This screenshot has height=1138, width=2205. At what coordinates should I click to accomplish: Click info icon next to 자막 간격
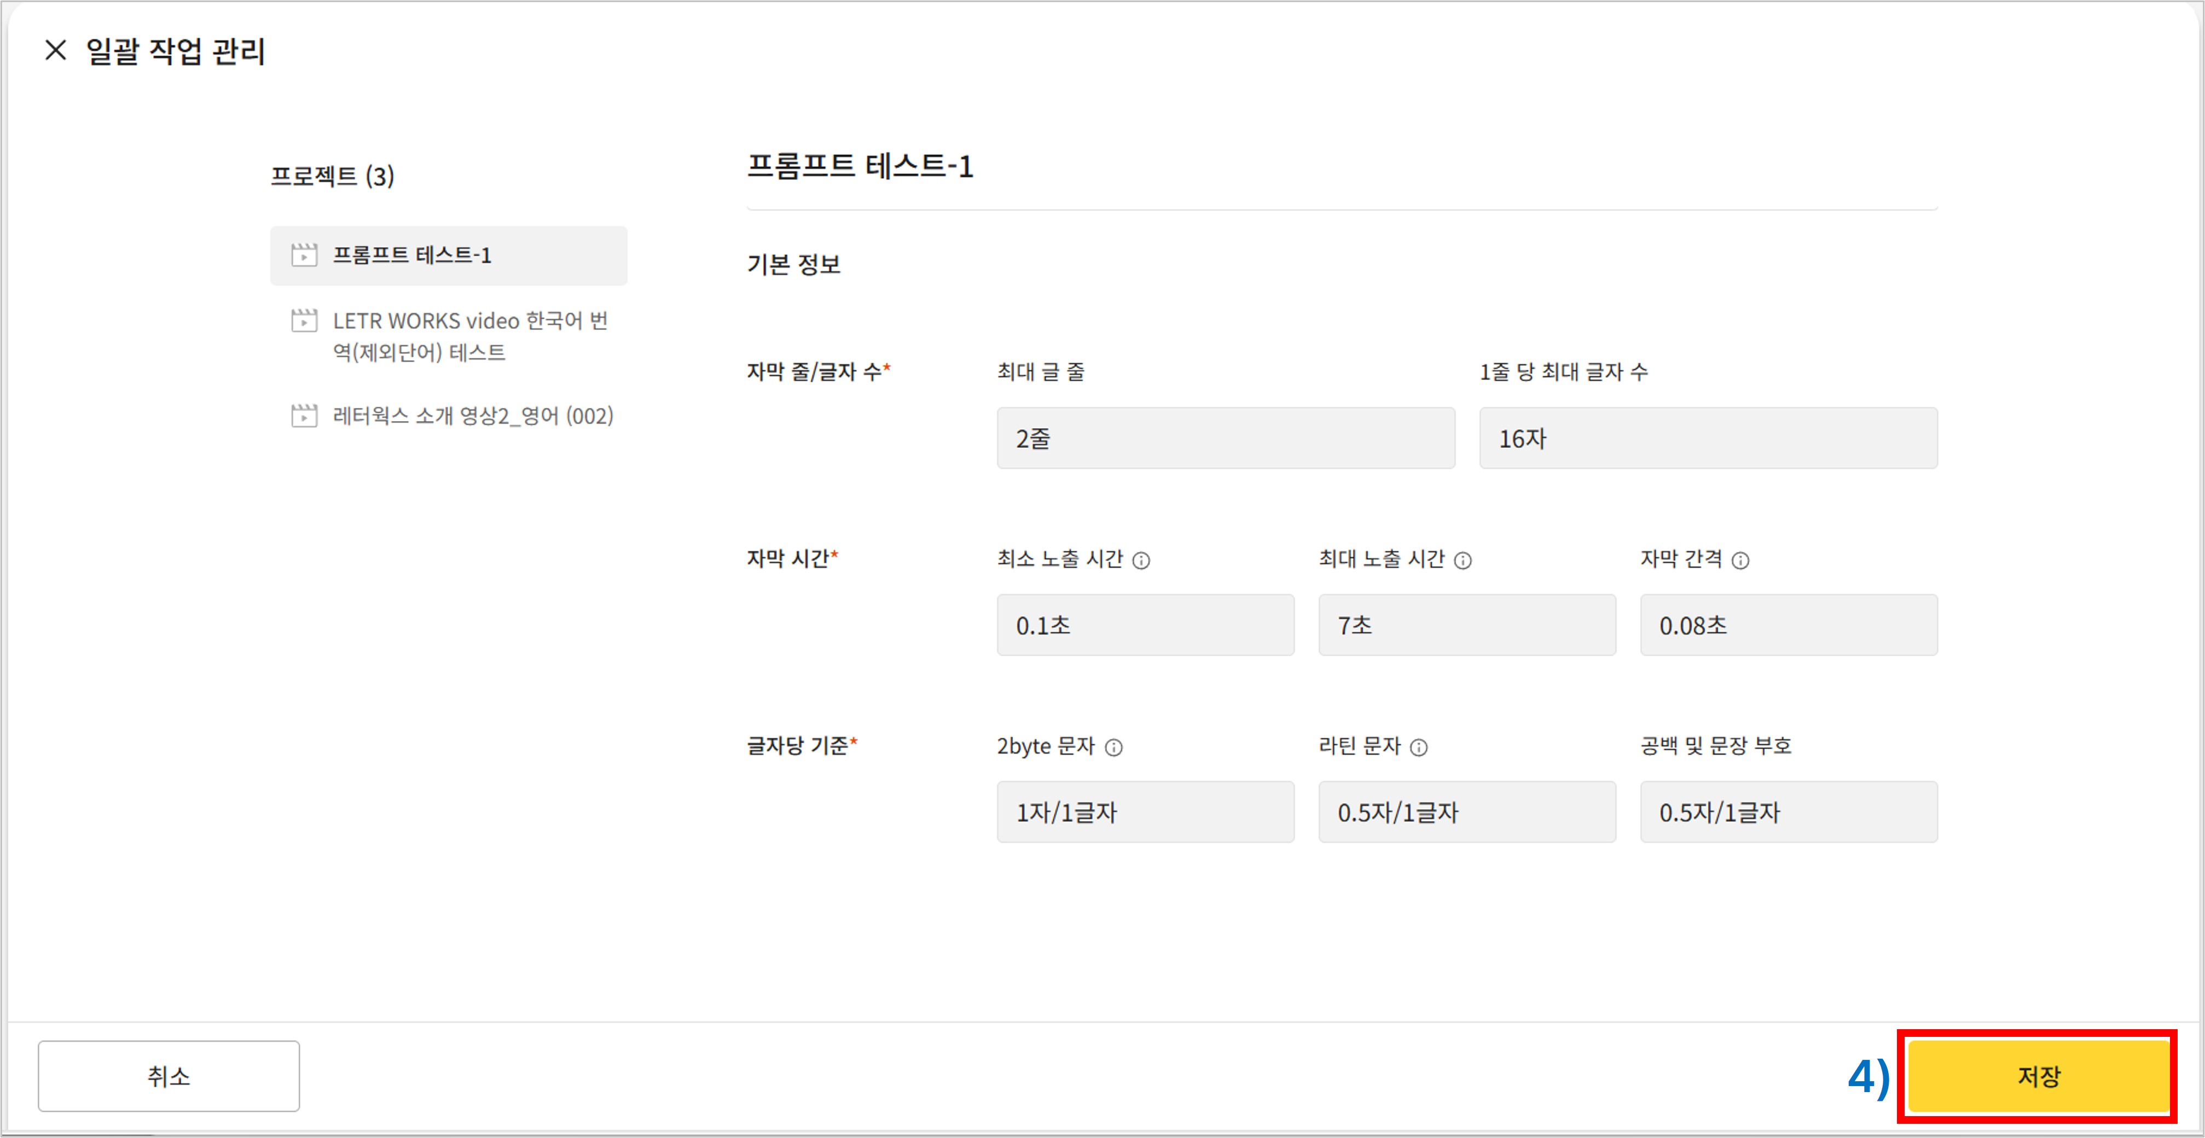coord(1740,561)
